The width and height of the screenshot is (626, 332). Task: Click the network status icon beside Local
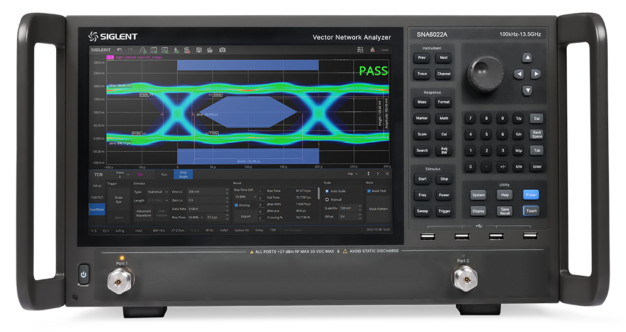coord(372,50)
